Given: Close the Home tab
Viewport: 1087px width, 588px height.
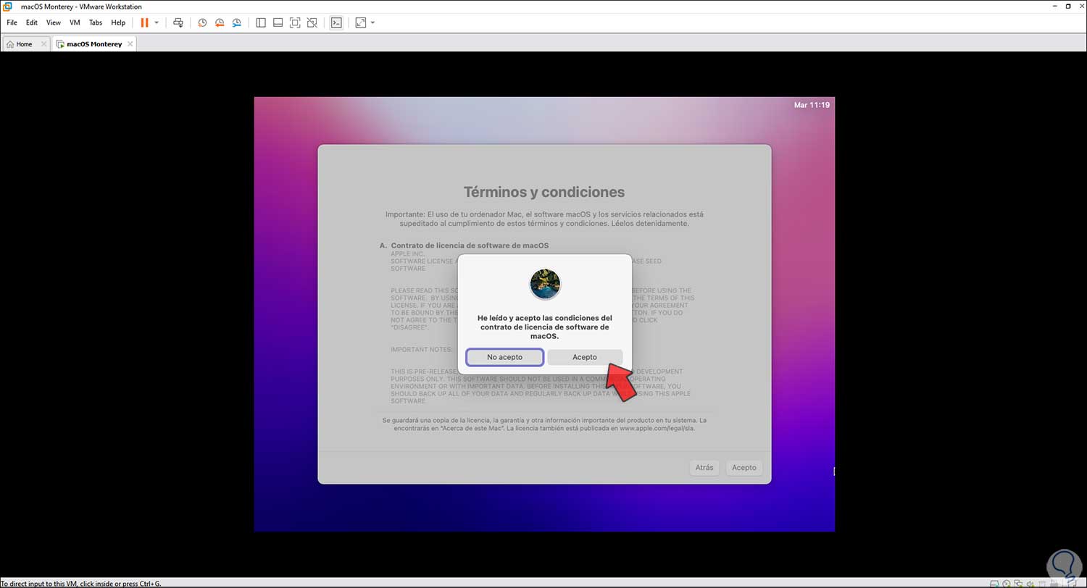Looking at the screenshot, I should [x=43, y=44].
